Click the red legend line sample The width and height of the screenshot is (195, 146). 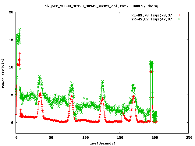[179, 15]
